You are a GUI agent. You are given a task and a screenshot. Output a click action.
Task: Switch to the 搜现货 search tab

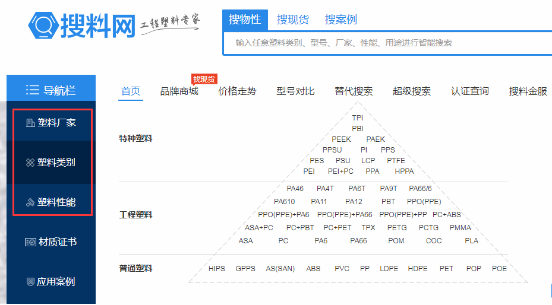click(292, 20)
